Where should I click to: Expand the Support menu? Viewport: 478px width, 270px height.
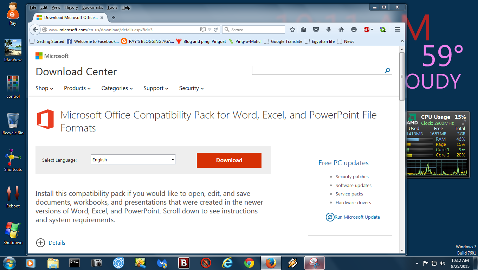point(156,88)
